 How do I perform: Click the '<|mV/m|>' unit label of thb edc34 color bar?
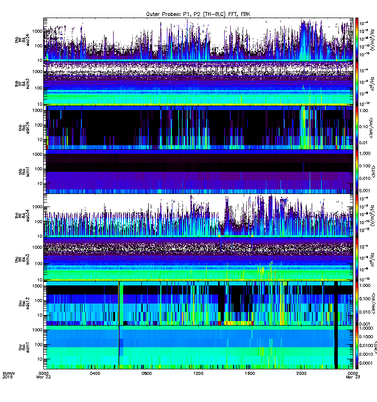click(372, 128)
